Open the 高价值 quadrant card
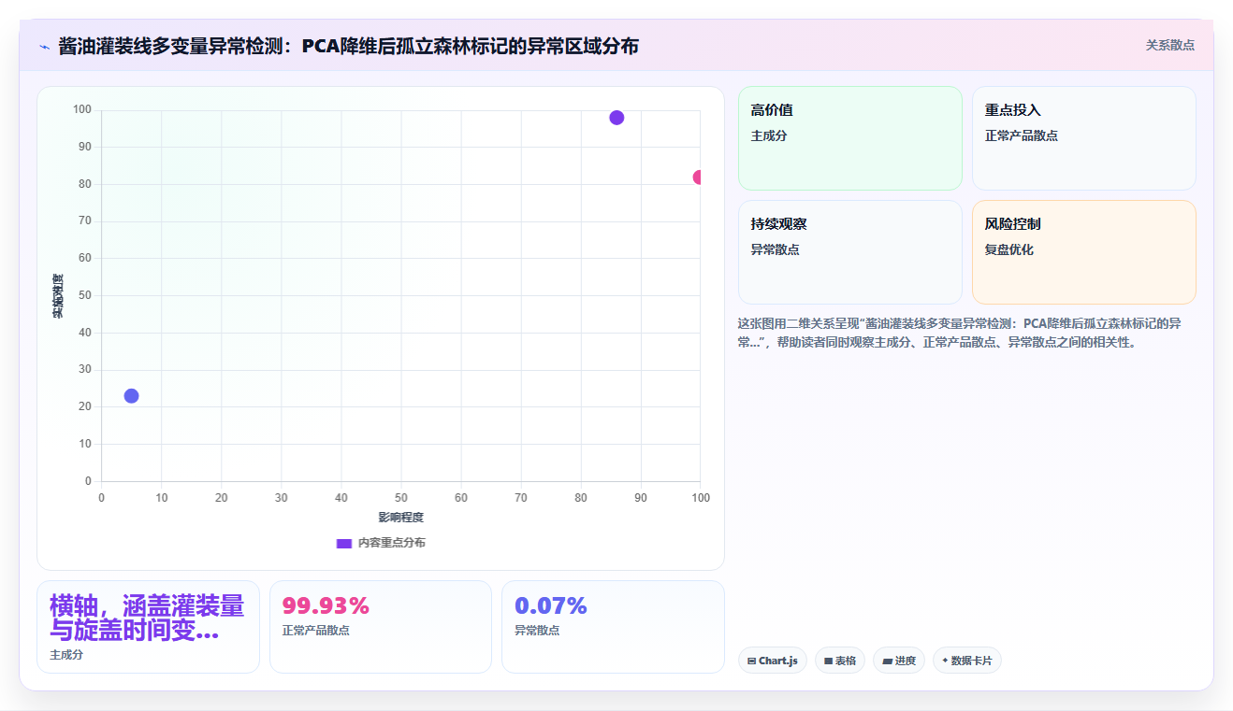This screenshot has width=1233, height=711. pos(850,138)
